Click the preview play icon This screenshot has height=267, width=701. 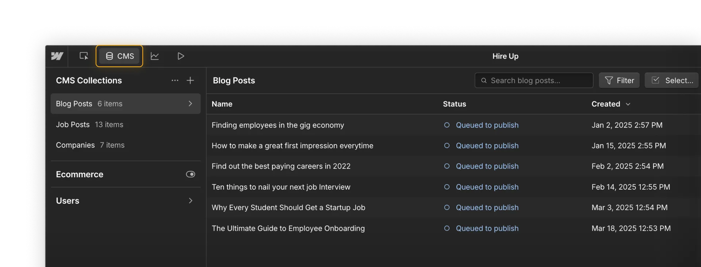181,56
